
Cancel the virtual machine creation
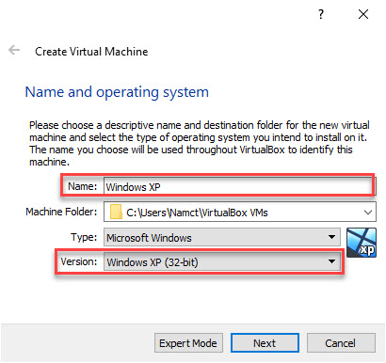coord(341,343)
